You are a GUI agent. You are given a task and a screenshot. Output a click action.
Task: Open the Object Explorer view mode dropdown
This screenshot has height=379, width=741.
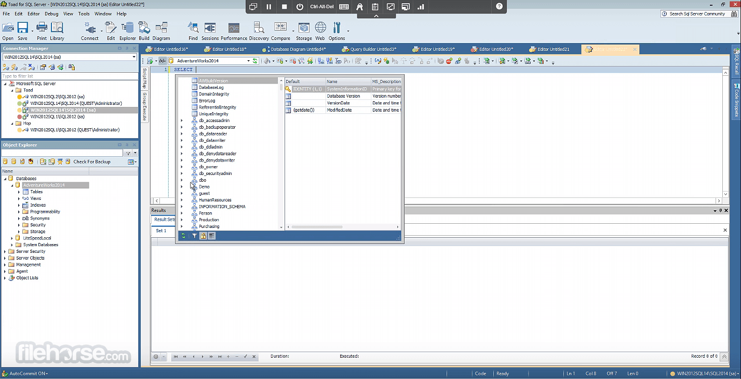tap(132, 162)
